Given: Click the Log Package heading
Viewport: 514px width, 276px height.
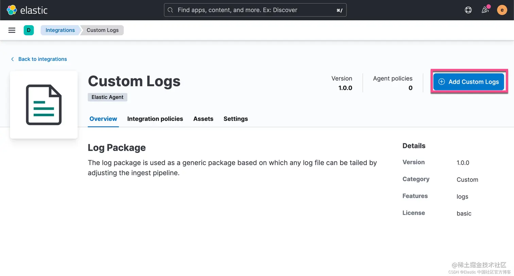Looking at the screenshot, I should pyautogui.click(x=117, y=148).
